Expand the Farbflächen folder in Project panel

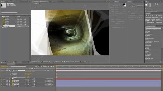tap(1, 28)
